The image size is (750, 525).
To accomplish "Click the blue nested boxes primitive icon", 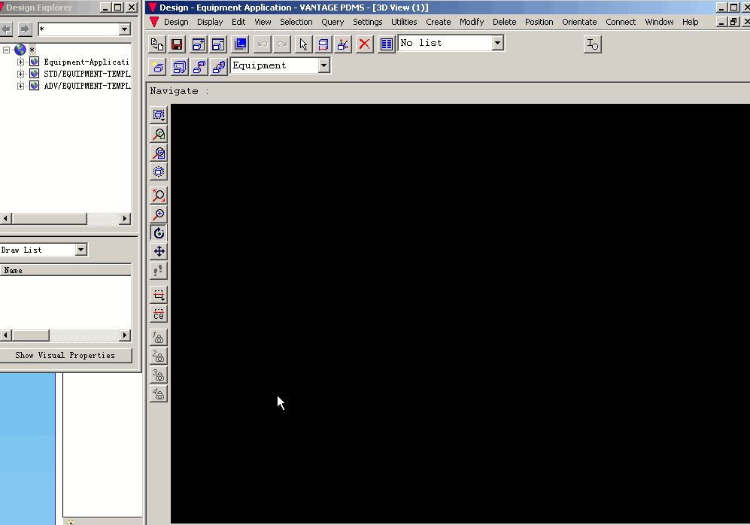I will click(x=179, y=67).
